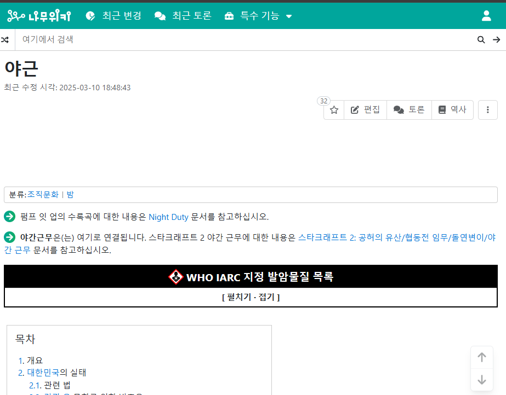The width and height of the screenshot is (506, 395).
Task: Click the scroll-to-top arrow button
Action: coord(482,357)
